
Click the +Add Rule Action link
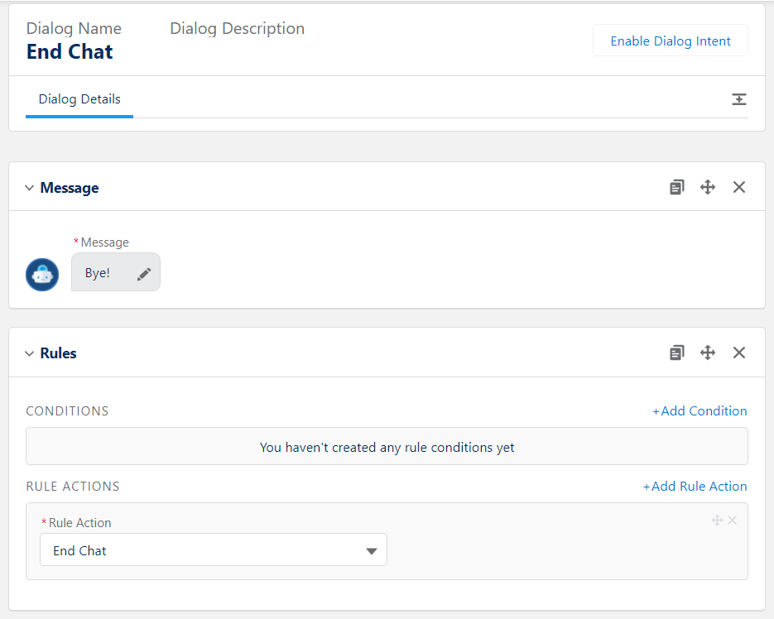[695, 487]
